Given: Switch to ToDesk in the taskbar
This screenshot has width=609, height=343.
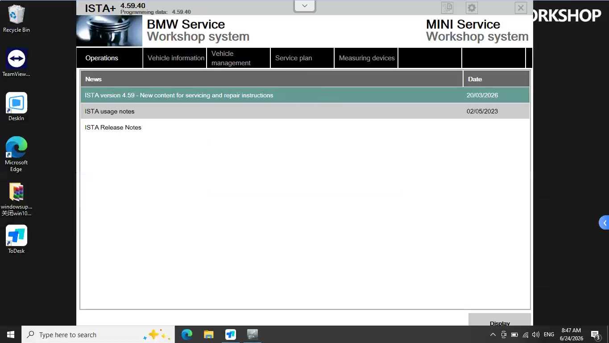Looking at the screenshot, I should [231, 335].
